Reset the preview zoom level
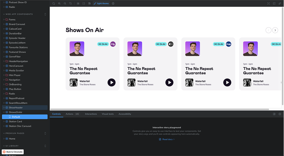284x156 pixels. [x=70, y=3]
